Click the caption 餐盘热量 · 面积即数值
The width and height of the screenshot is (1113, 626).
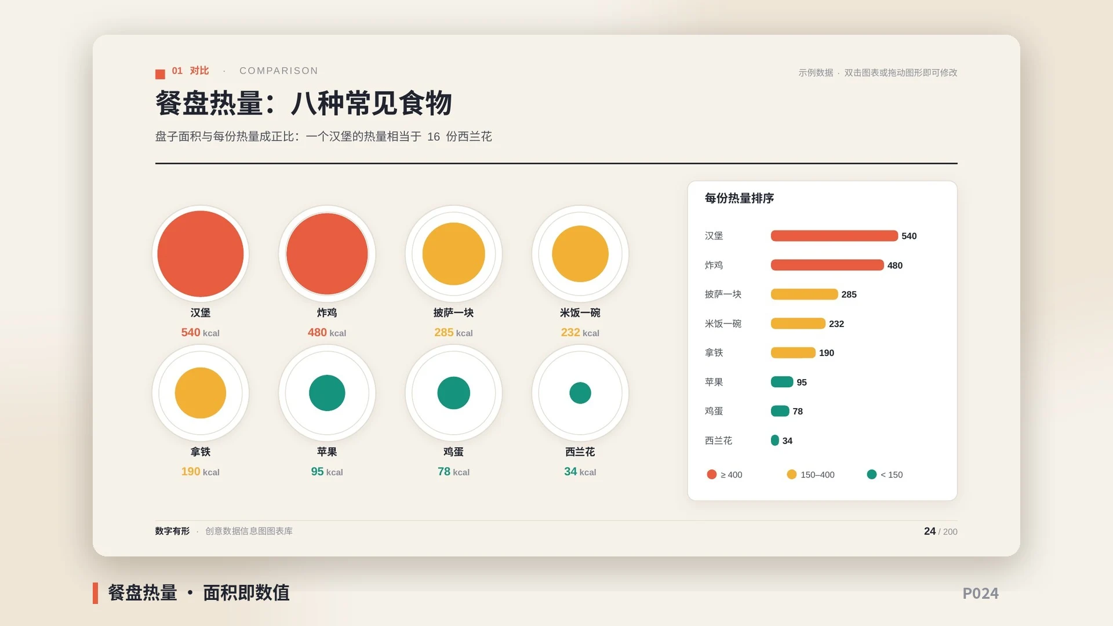pos(199,593)
